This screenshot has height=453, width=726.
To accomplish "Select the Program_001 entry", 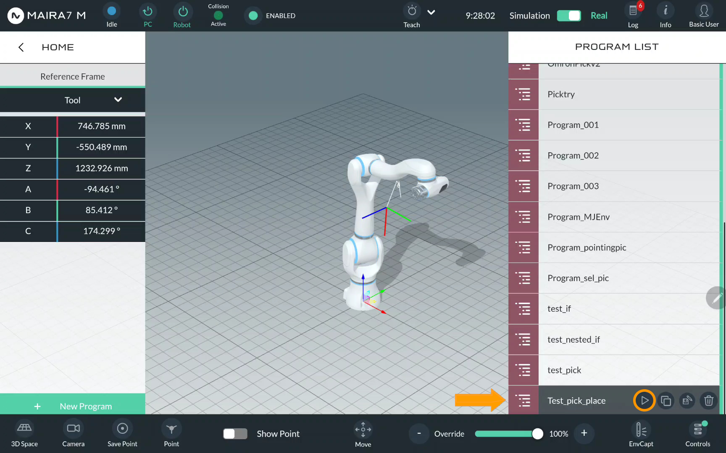I will (629, 125).
